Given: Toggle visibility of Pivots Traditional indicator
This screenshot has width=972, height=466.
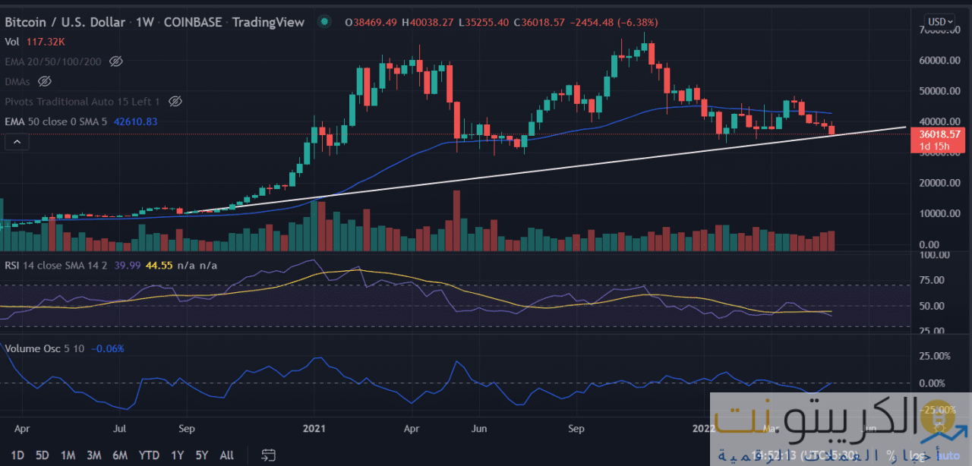Looking at the screenshot, I should click(175, 101).
